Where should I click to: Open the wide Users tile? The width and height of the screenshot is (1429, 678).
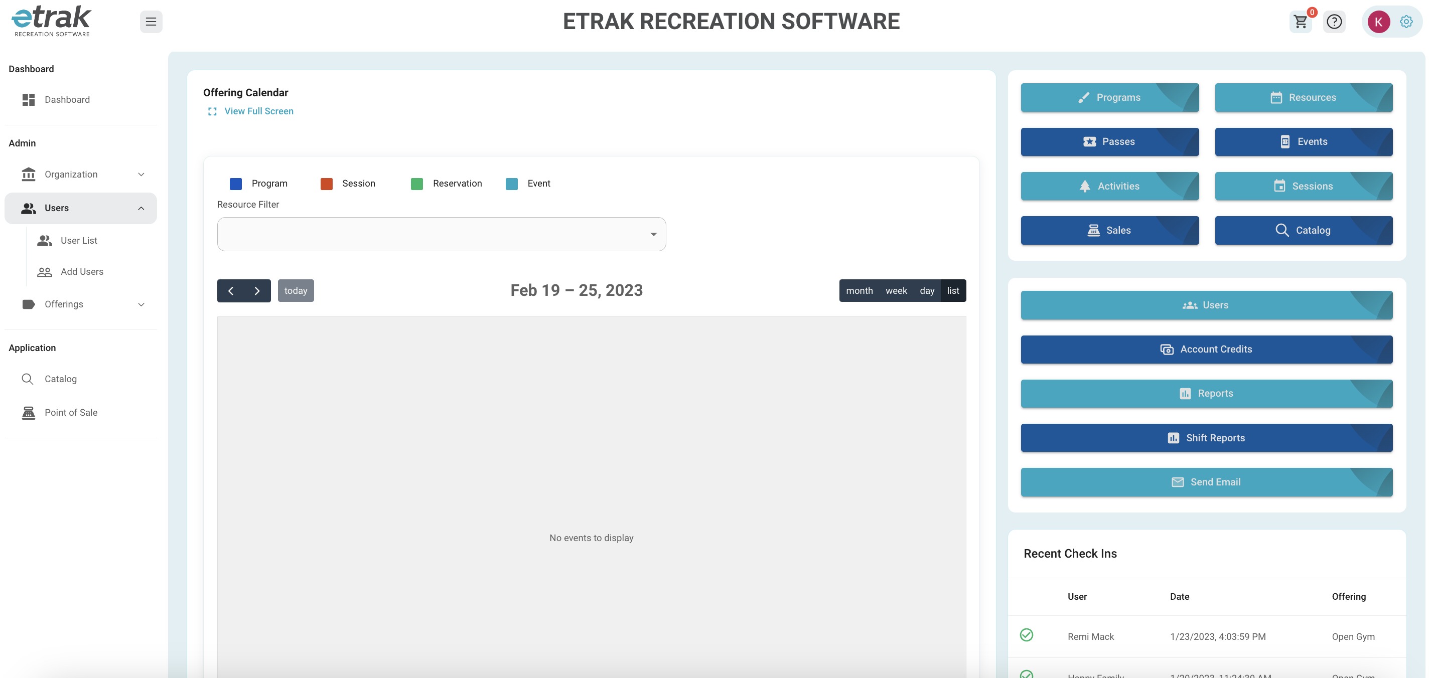(1207, 305)
